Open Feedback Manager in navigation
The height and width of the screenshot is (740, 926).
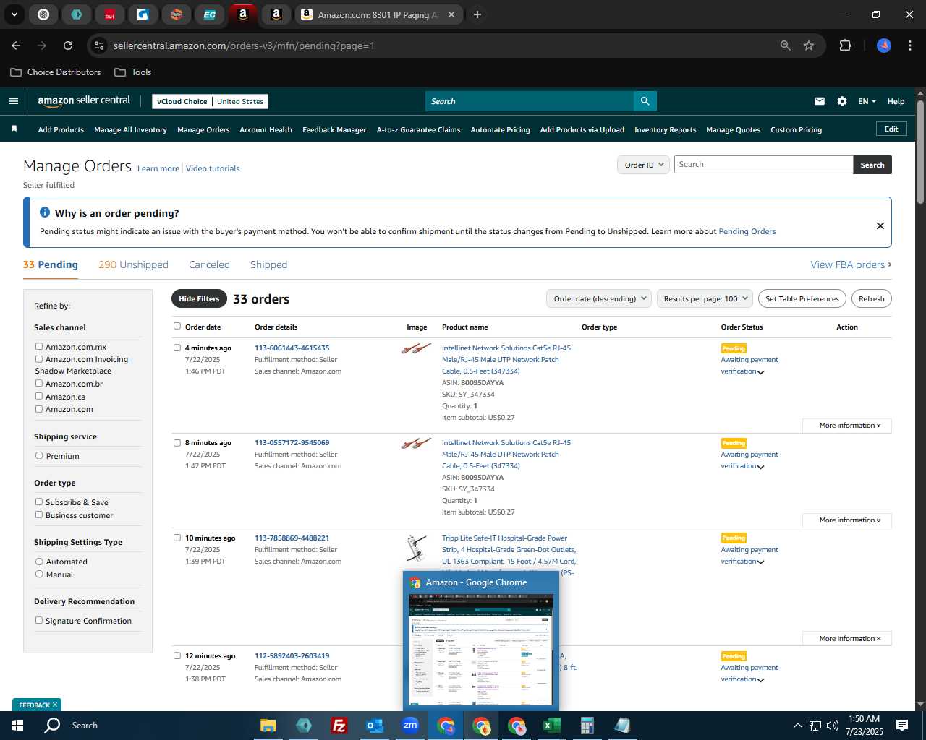(x=334, y=130)
